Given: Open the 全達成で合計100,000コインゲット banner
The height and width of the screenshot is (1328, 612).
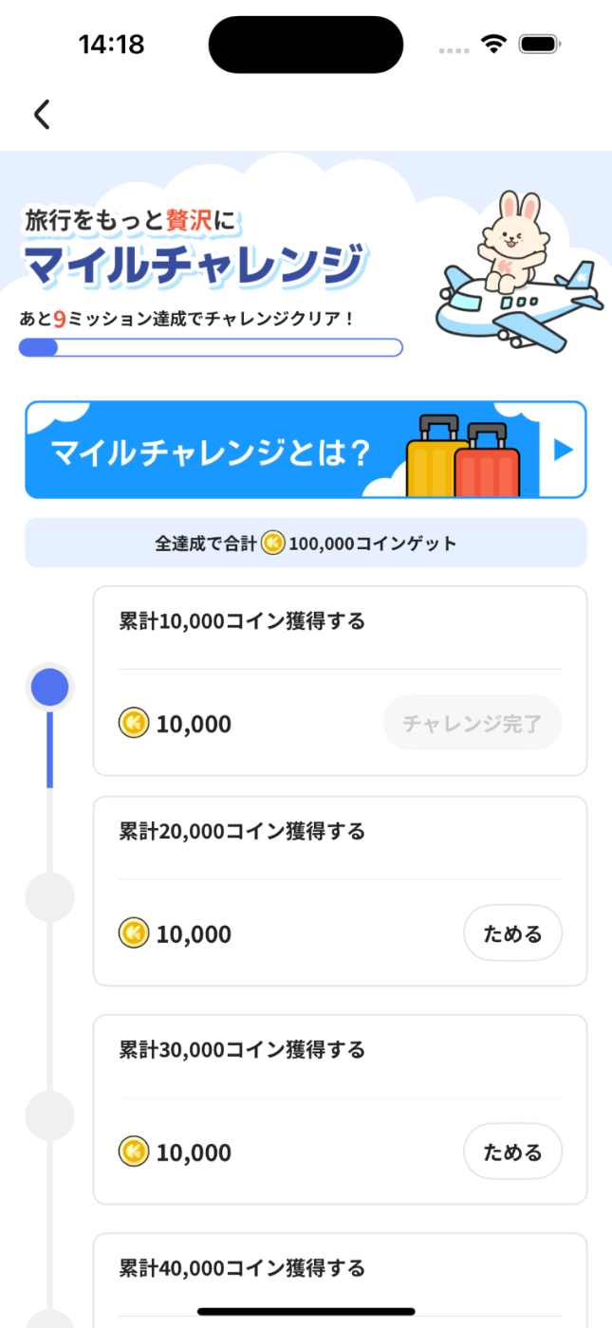Looking at the screenshot, I should [306, 544].
